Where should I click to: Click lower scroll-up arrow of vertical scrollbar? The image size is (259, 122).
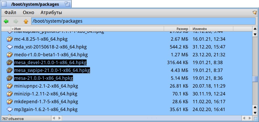coord(255,107)
